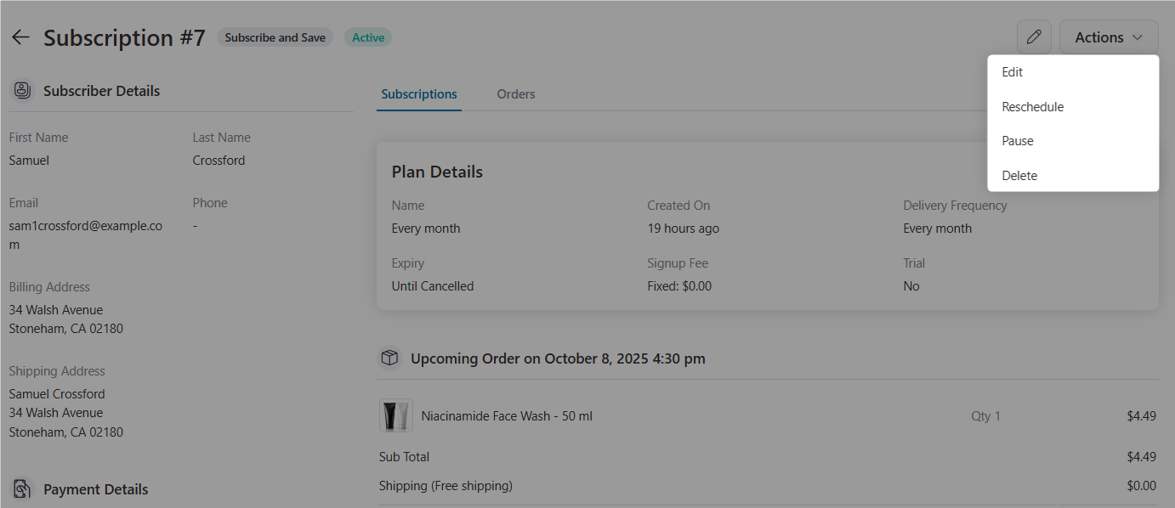
Task: Switch to the Orders tab
Action: click(x=515, y=93)
